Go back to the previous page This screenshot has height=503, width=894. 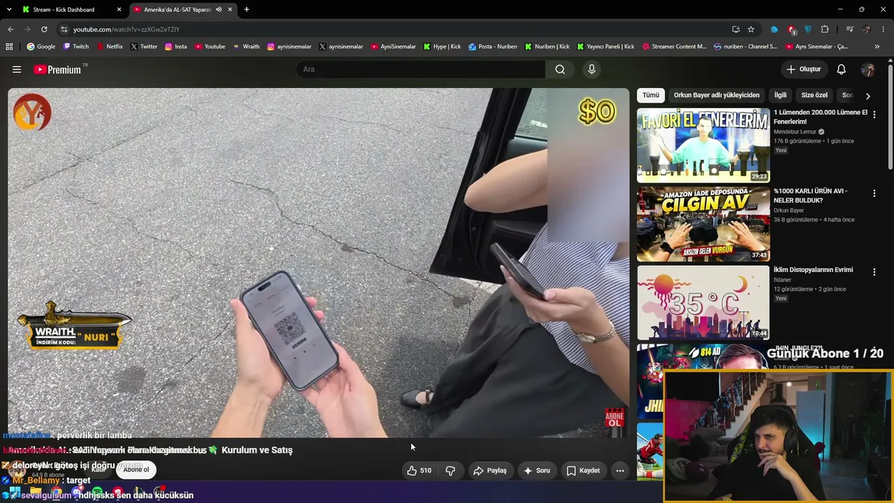(10, 29)
